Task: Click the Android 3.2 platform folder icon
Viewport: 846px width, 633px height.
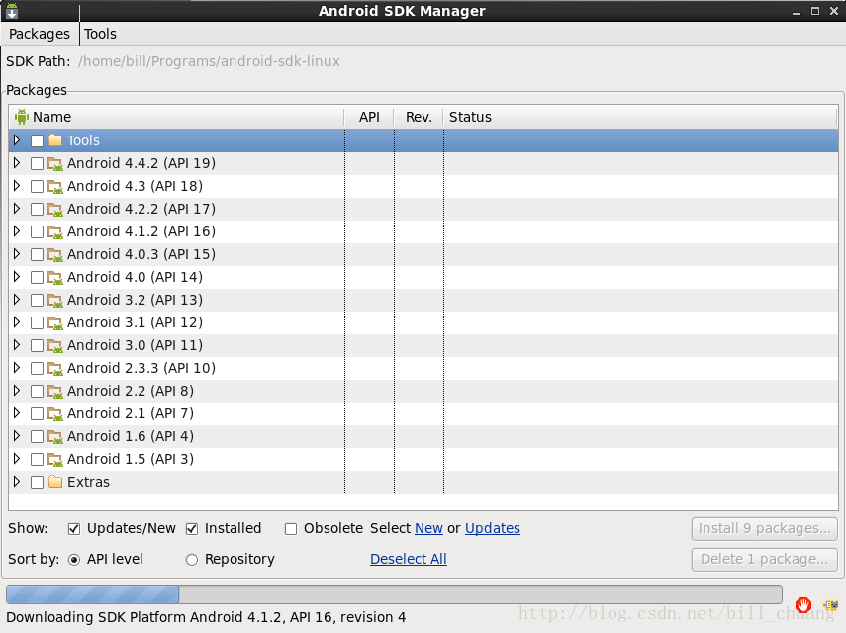Action: (55, 300)
